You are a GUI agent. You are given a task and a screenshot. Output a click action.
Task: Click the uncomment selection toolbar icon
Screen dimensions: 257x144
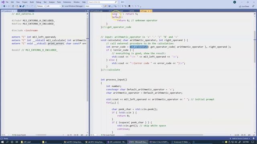[x=125, y=6]
